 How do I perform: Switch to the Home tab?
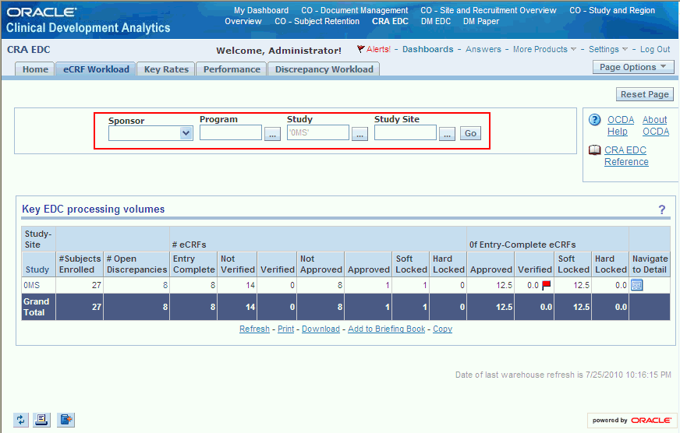35,69
